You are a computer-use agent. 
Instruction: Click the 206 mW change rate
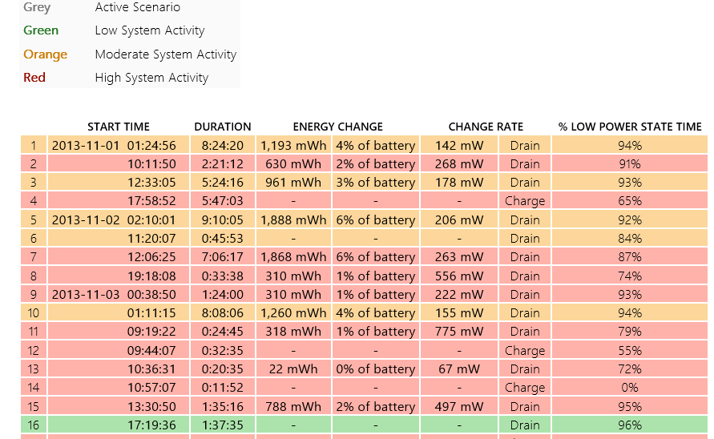tap(458, 220)
